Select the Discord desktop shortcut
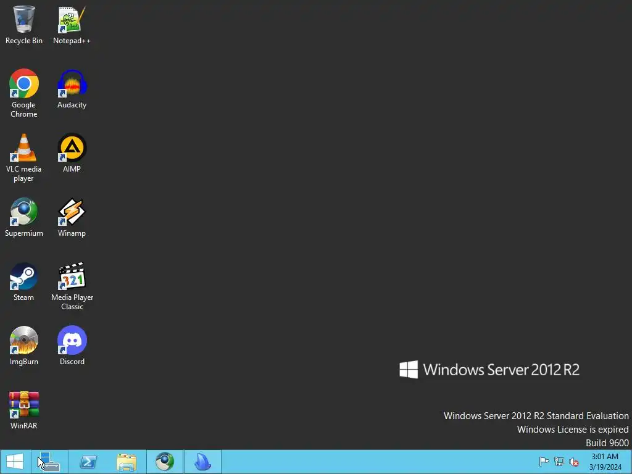 coord(72,346)
